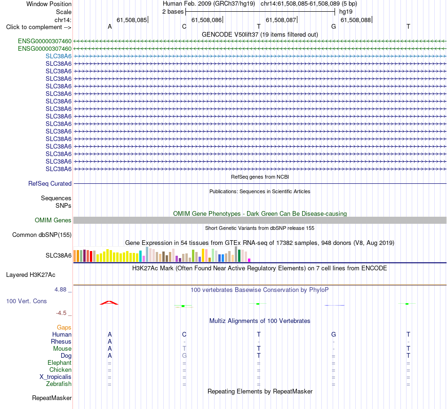Click the 61,508,085 position label
Viewport: 447px width, 409px height.
point(132,20)
